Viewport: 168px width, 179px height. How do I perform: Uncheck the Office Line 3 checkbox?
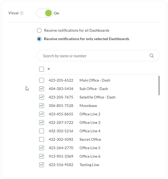pos(42,123)
